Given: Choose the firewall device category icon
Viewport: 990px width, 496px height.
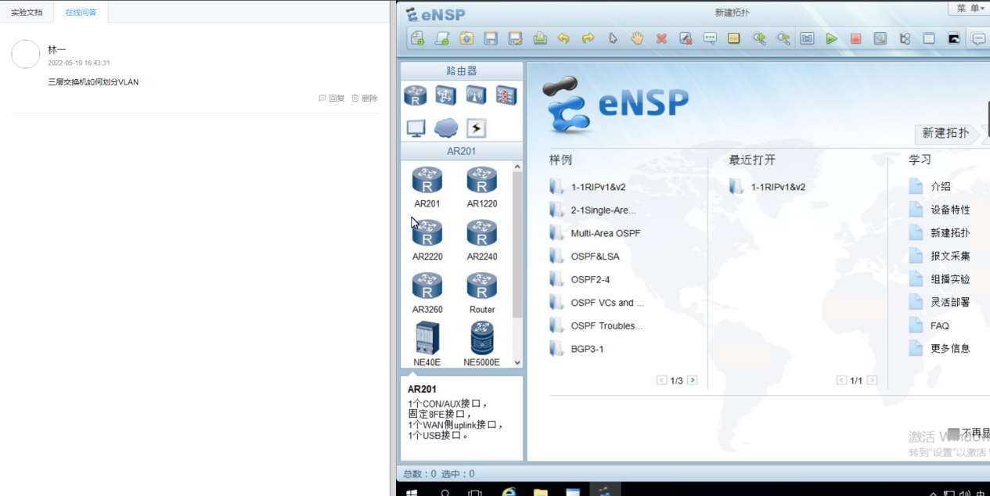Looking at the screenshot, I should click(x=506, y=95).
